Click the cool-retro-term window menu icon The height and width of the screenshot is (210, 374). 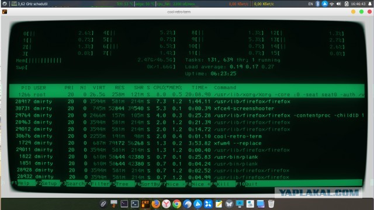click(5, 12)
